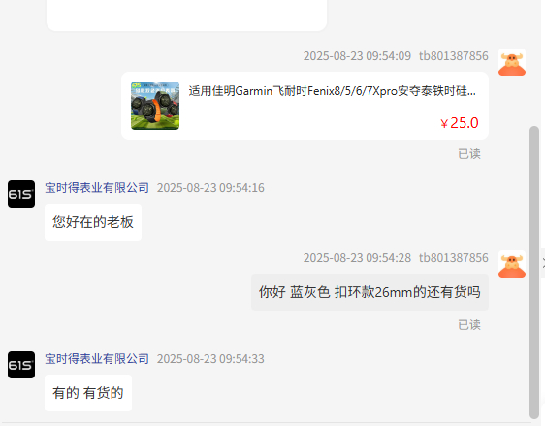Click the upper customer cow avatar
Image resolution: width=545 pixels, height=426 pixels.
[x=512, y=62]
